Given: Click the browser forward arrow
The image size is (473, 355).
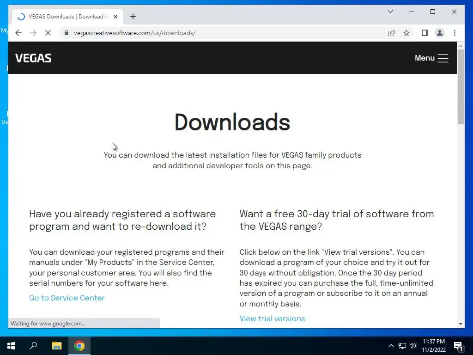Looking at the screenshot, I should (x=33, y=33).
